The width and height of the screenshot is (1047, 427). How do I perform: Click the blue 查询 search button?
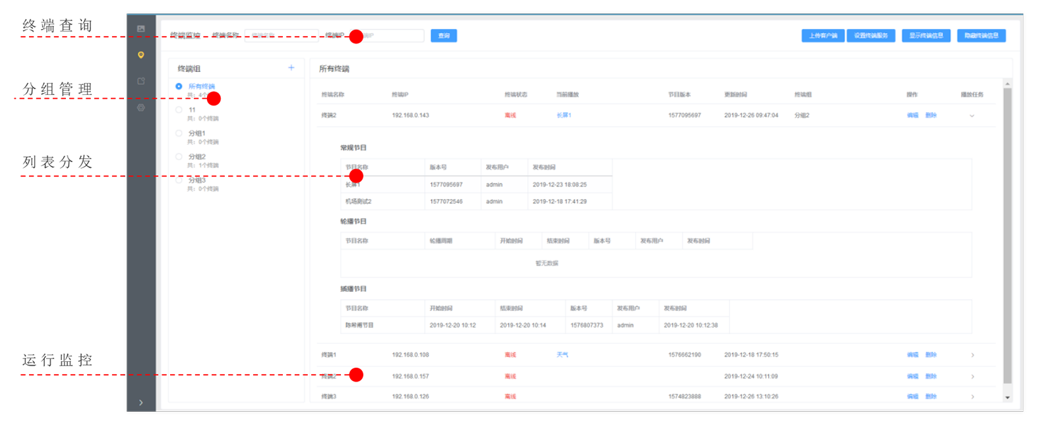(444, 36)
